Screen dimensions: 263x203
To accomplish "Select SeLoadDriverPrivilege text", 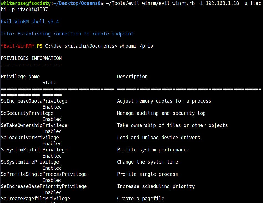I will [x=30, y=138].
